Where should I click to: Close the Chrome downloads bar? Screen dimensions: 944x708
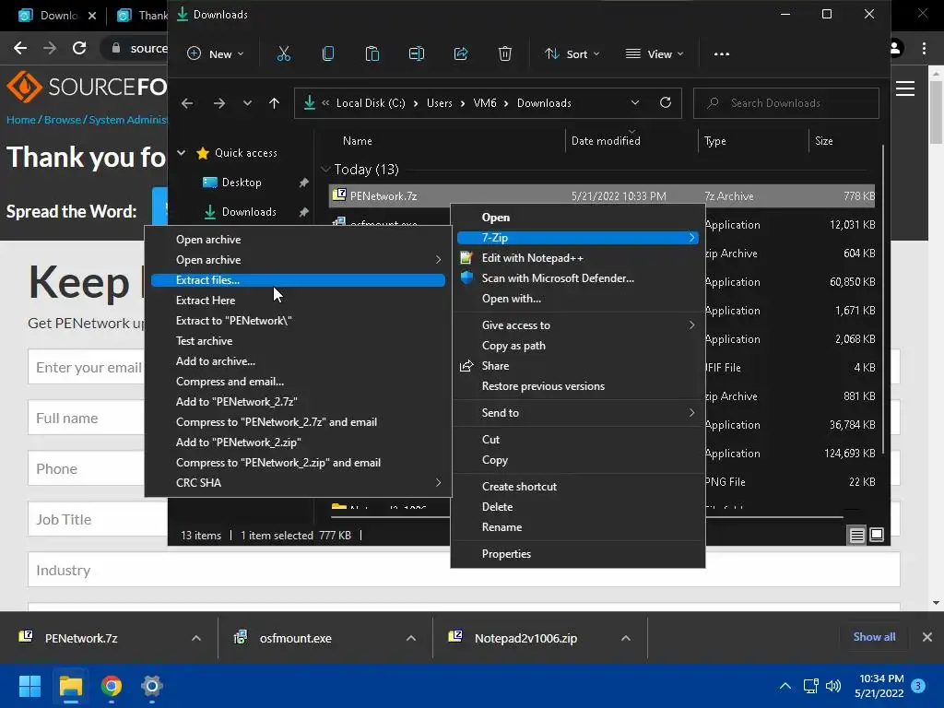click(x=927, y=637)
